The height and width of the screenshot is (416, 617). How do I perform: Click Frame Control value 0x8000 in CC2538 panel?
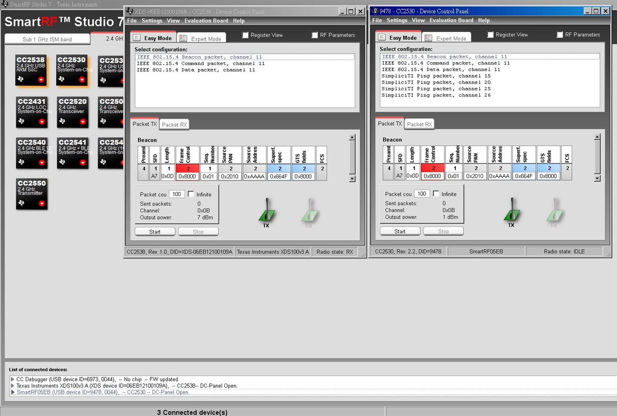point(188,176)
